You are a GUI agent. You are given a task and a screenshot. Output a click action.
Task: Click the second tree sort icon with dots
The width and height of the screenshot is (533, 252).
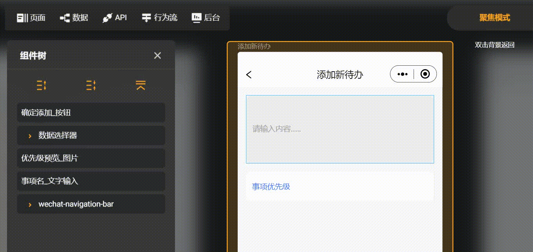[91, 85]
